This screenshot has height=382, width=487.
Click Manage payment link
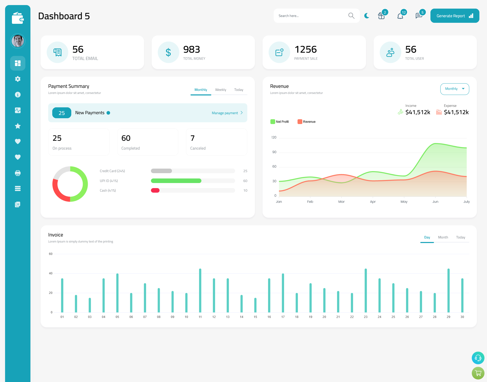[225, 113]
